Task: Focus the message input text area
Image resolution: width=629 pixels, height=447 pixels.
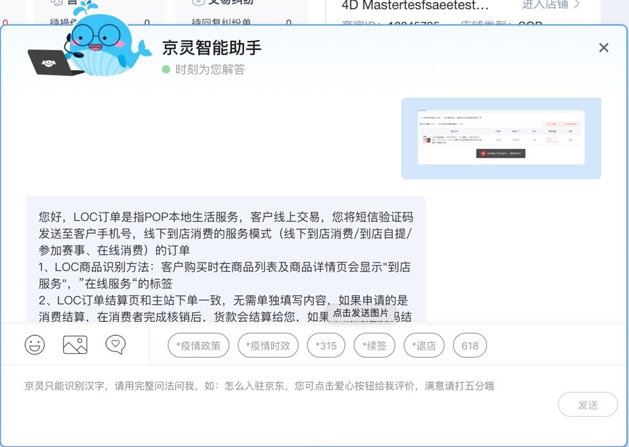Action: [x=281, y=405]
